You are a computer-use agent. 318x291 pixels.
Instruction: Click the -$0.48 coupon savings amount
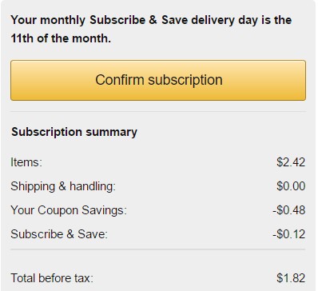289,210
